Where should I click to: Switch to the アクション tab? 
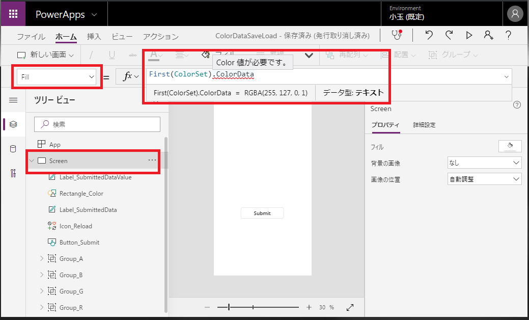pyautogui.click(x=160, y=37)
